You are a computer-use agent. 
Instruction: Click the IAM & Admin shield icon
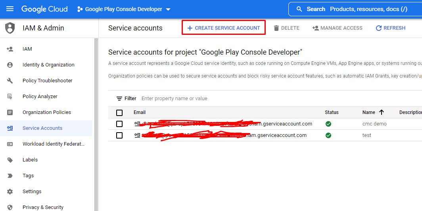tap(10, 28)
